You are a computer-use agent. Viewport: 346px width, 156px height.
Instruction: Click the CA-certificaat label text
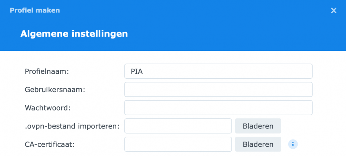point(50,144)
